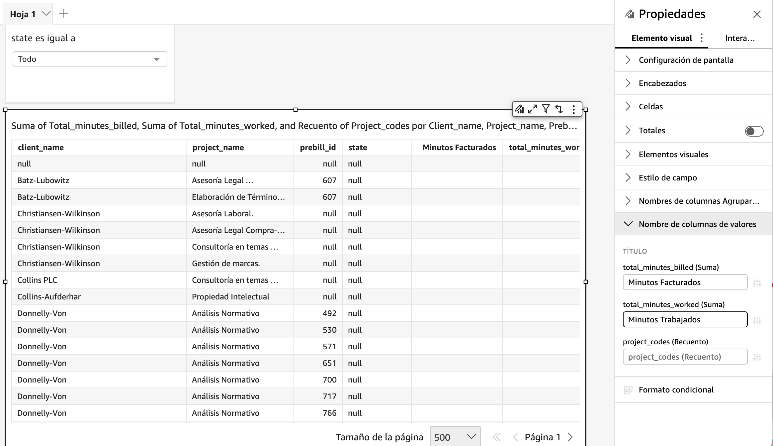Open format settings for total_minutes_billed title
The height and width of the screenshot is (446, 773).
click(x=757, y=283)
